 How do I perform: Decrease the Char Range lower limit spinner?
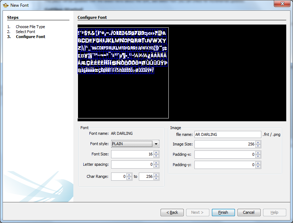coord(128,178)
